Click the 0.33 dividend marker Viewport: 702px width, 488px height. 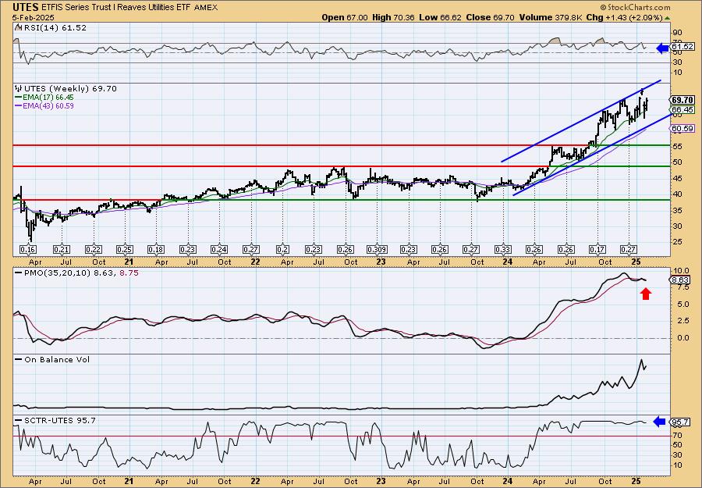coord(503,250)
